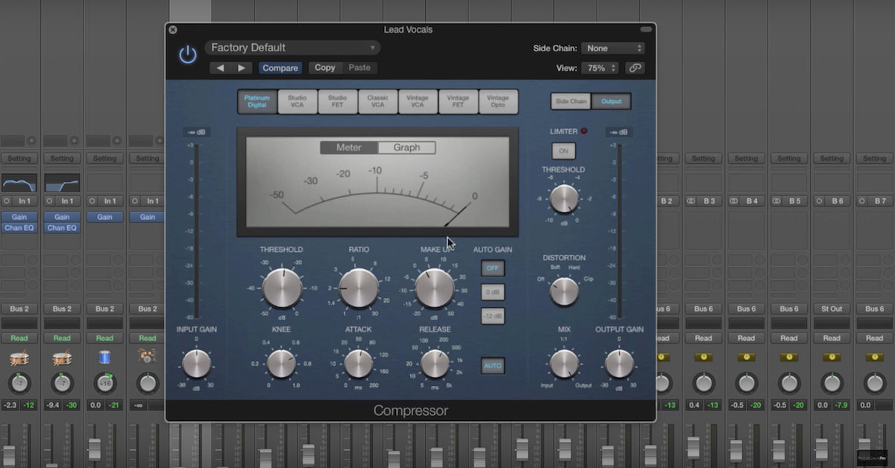The image size is (895, 468).
Task: Switch the display to the Meter tab
Action: tap(349, 148)
